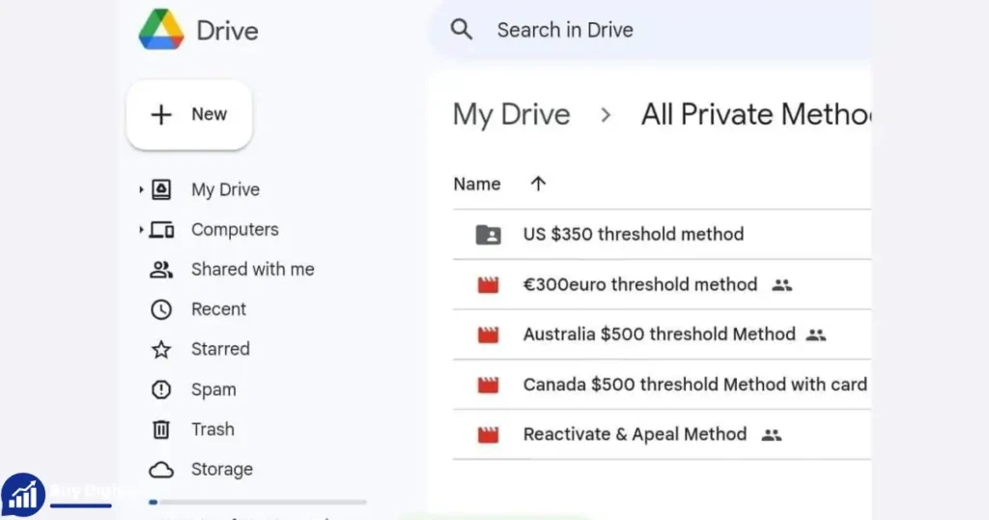Click the breadcrumb chevron separator
The image size is (989, 520).
606,115
